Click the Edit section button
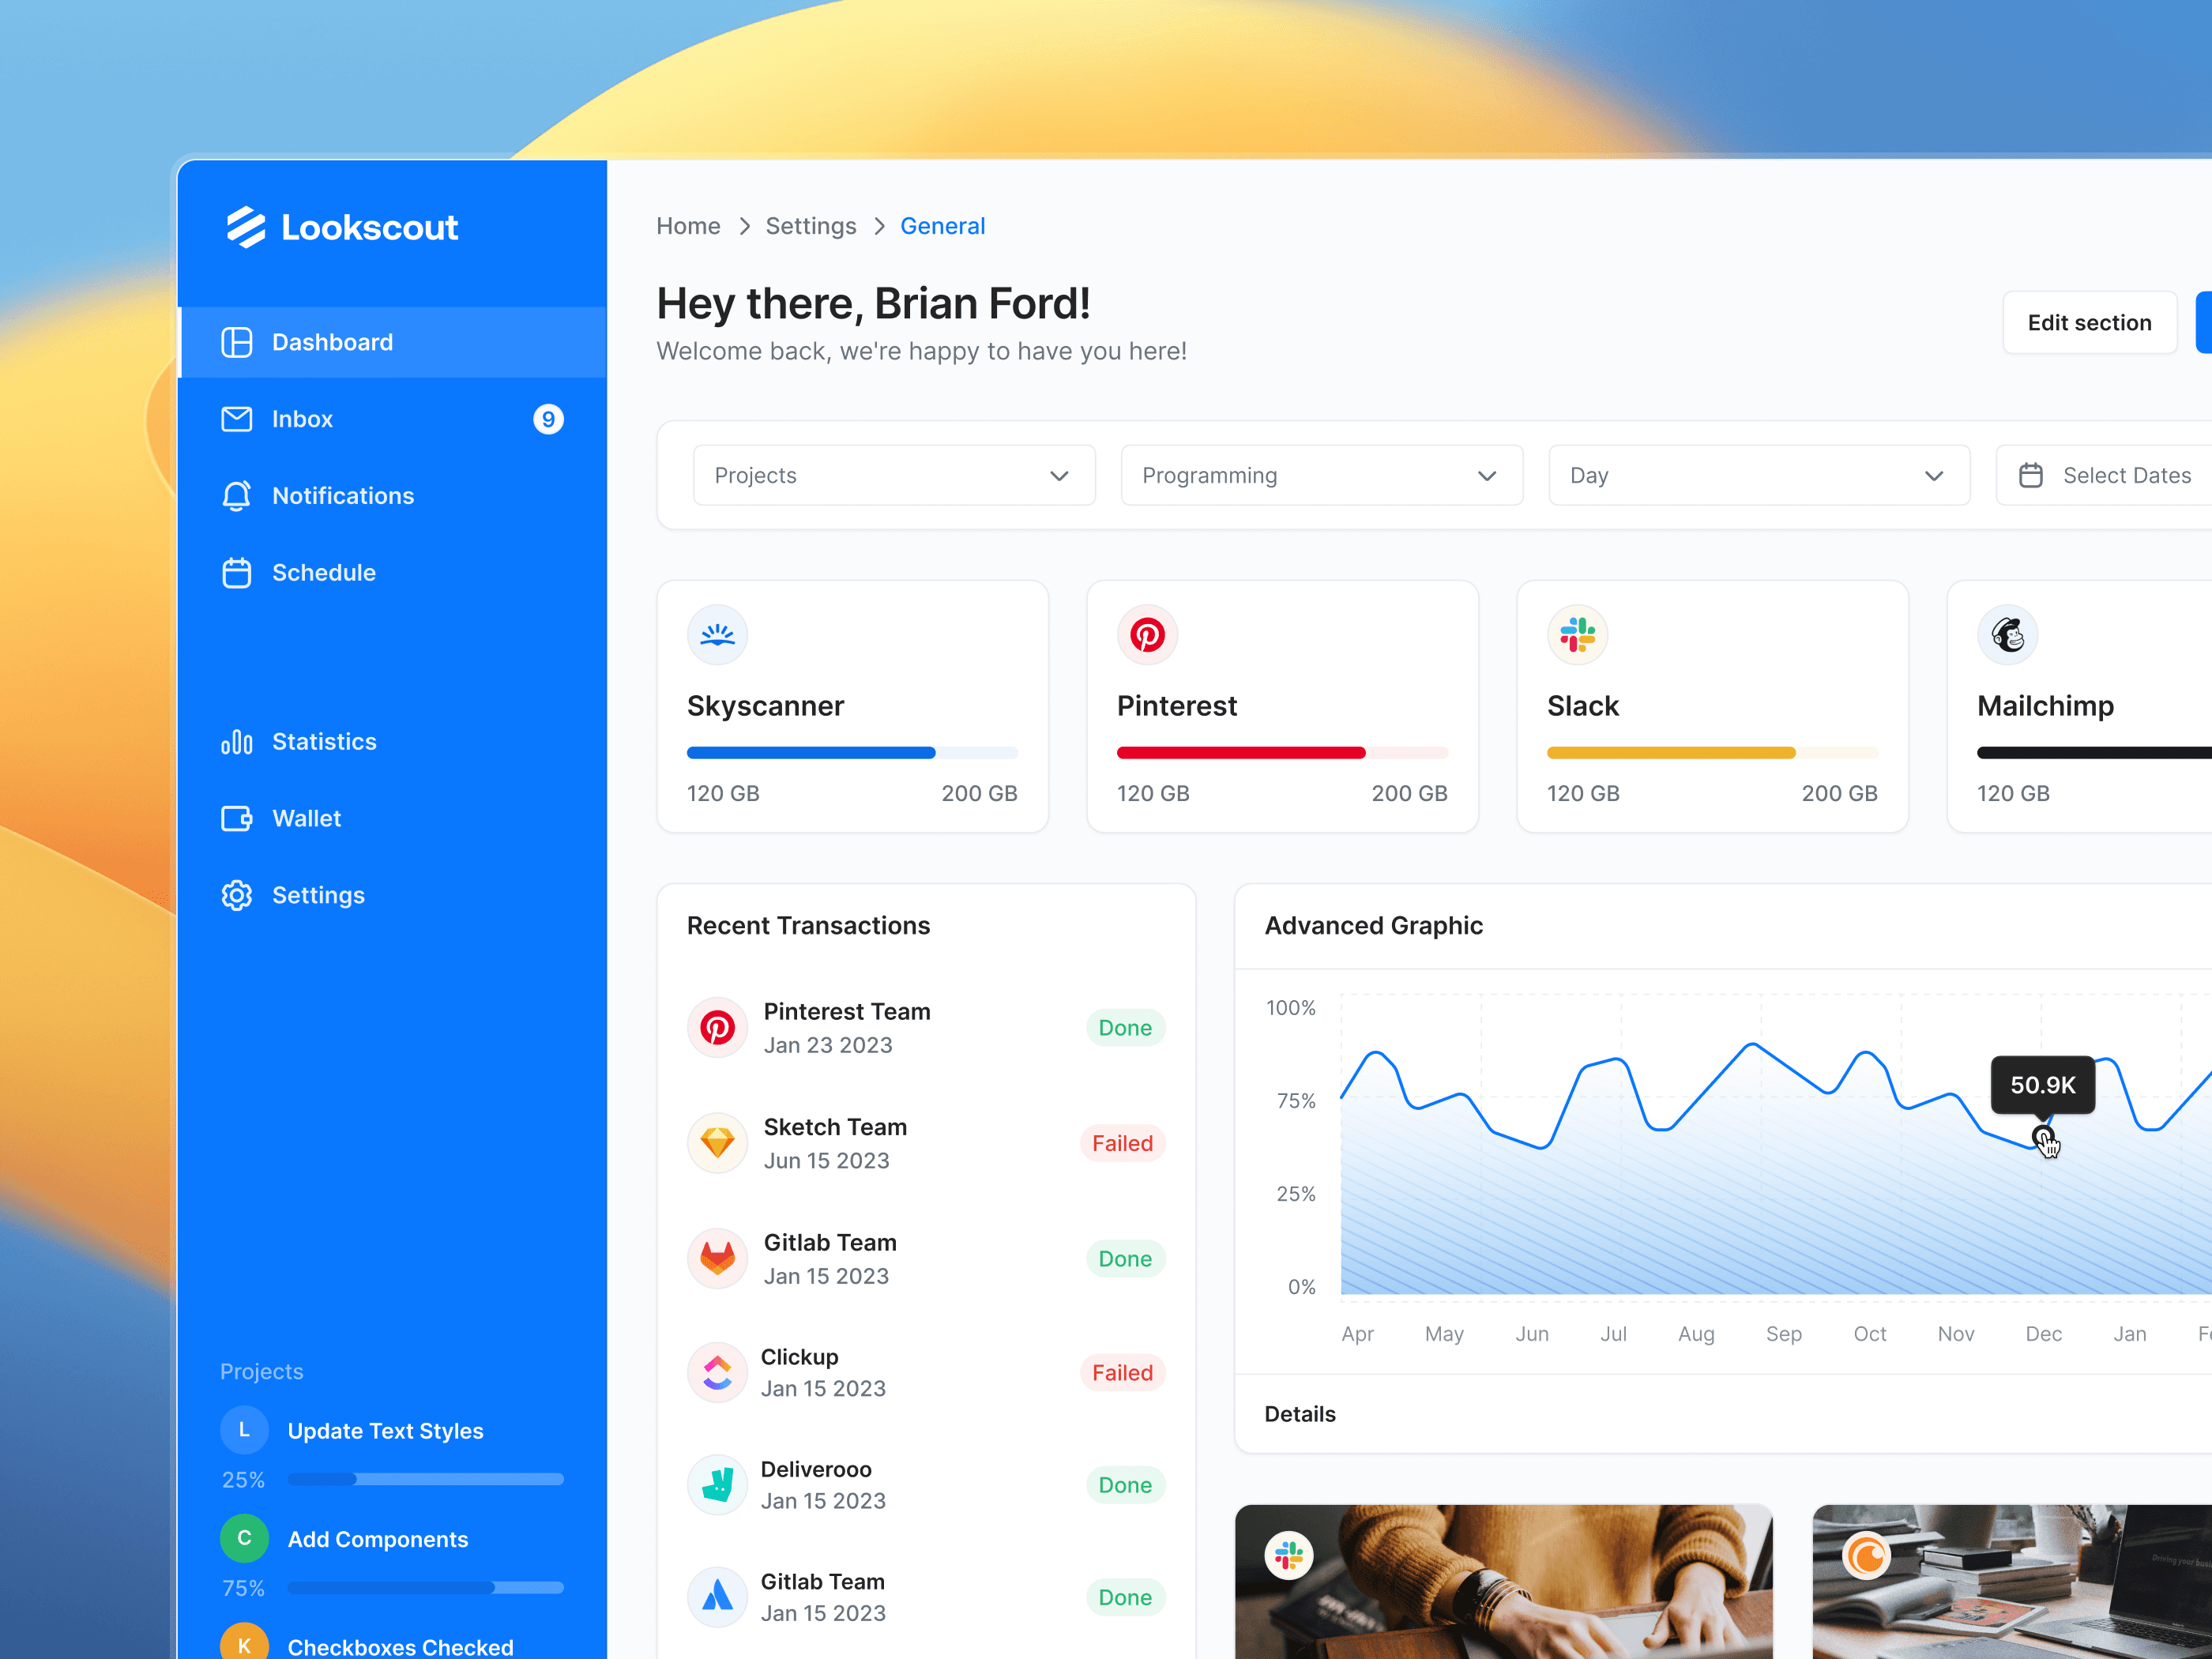 tap(2089, 323)
